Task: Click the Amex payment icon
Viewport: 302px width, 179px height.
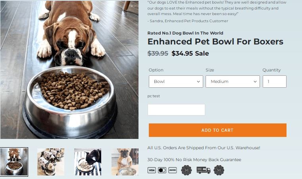Action: [x=172, y=170]
